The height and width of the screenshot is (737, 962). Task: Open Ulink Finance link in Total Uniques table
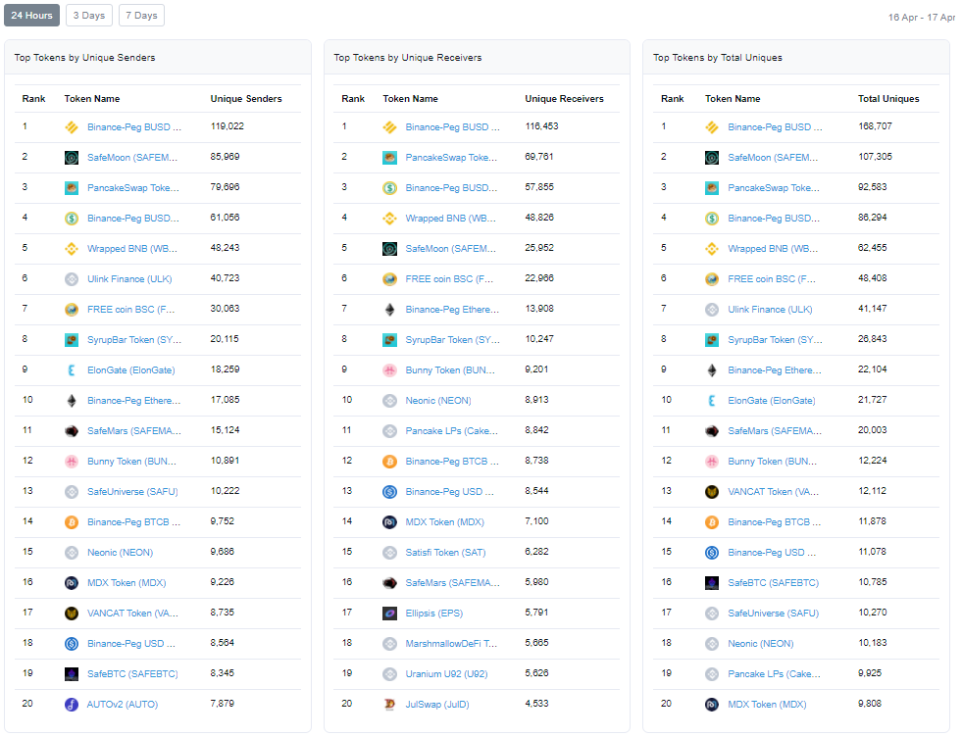(x=770, y=309)
